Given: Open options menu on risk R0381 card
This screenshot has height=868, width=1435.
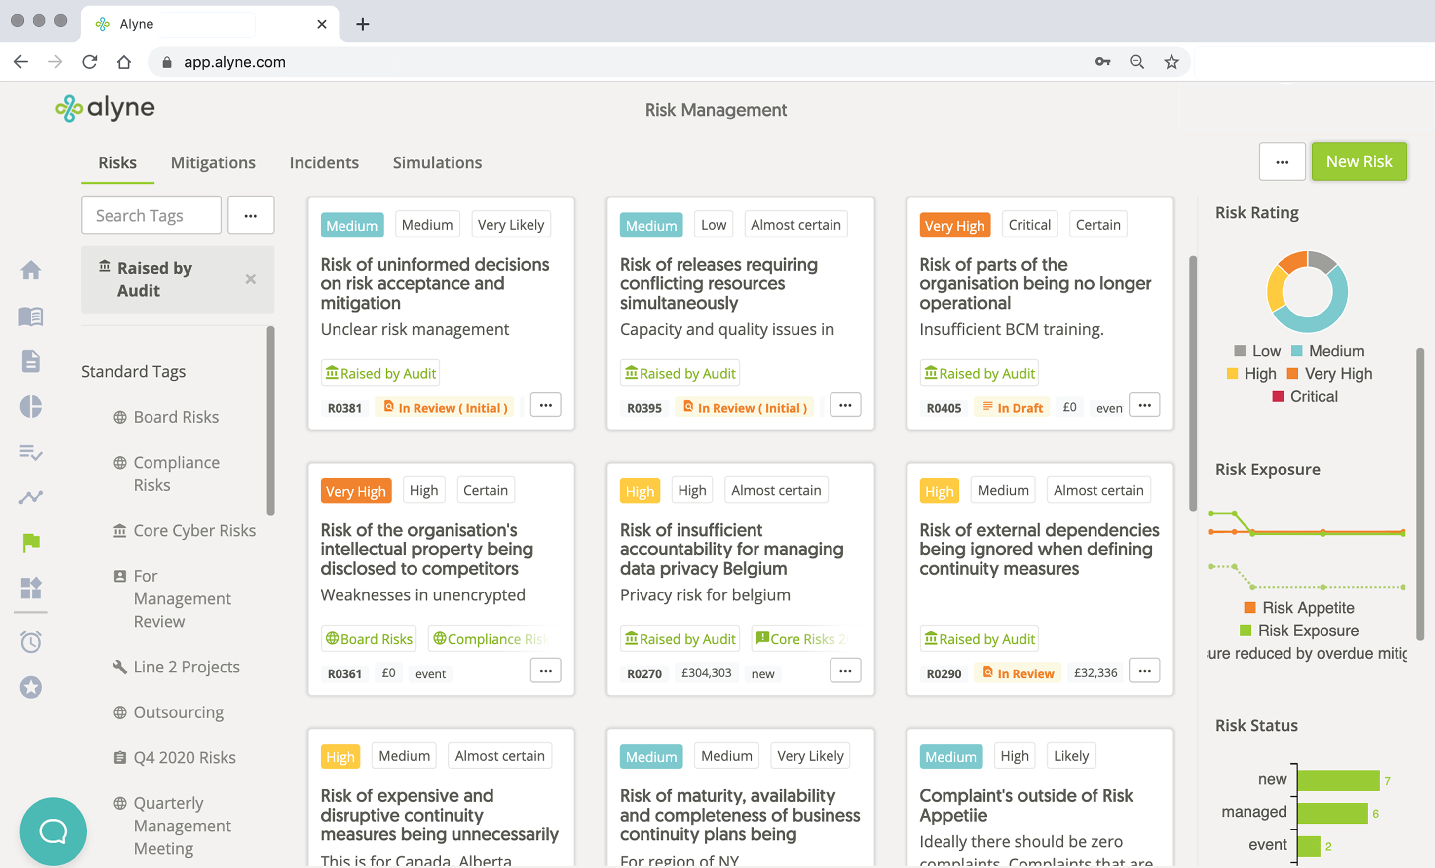Looking at the screenshot, I should point(545,405).
